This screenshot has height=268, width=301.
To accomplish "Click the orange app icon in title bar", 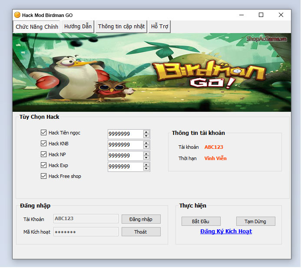I will point(17,15).
